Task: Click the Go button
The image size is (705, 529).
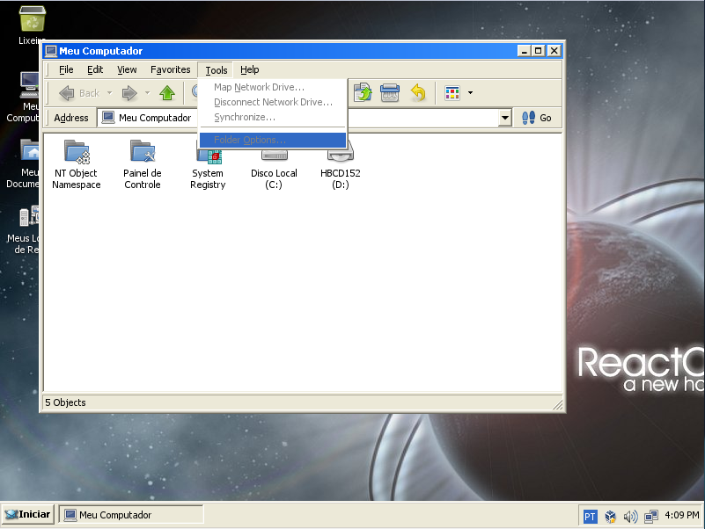Action: [537, 118]
